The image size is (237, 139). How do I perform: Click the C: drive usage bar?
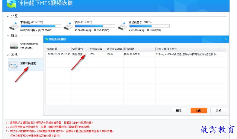pyautogui.click(x=41, y=26)
